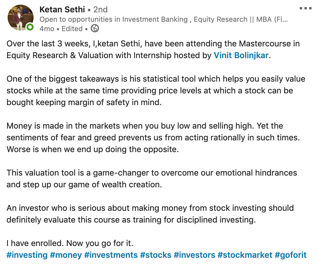318x266 pixels.
Task: Open the #money hashtag
Action: 66,255
